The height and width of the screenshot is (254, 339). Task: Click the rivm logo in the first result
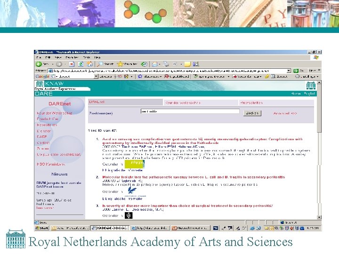[135, 164]
